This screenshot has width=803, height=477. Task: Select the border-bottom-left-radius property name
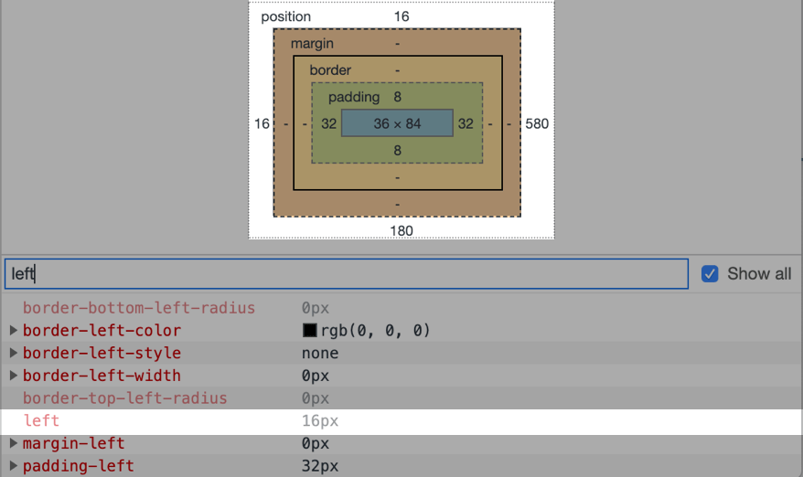(139, 308)
